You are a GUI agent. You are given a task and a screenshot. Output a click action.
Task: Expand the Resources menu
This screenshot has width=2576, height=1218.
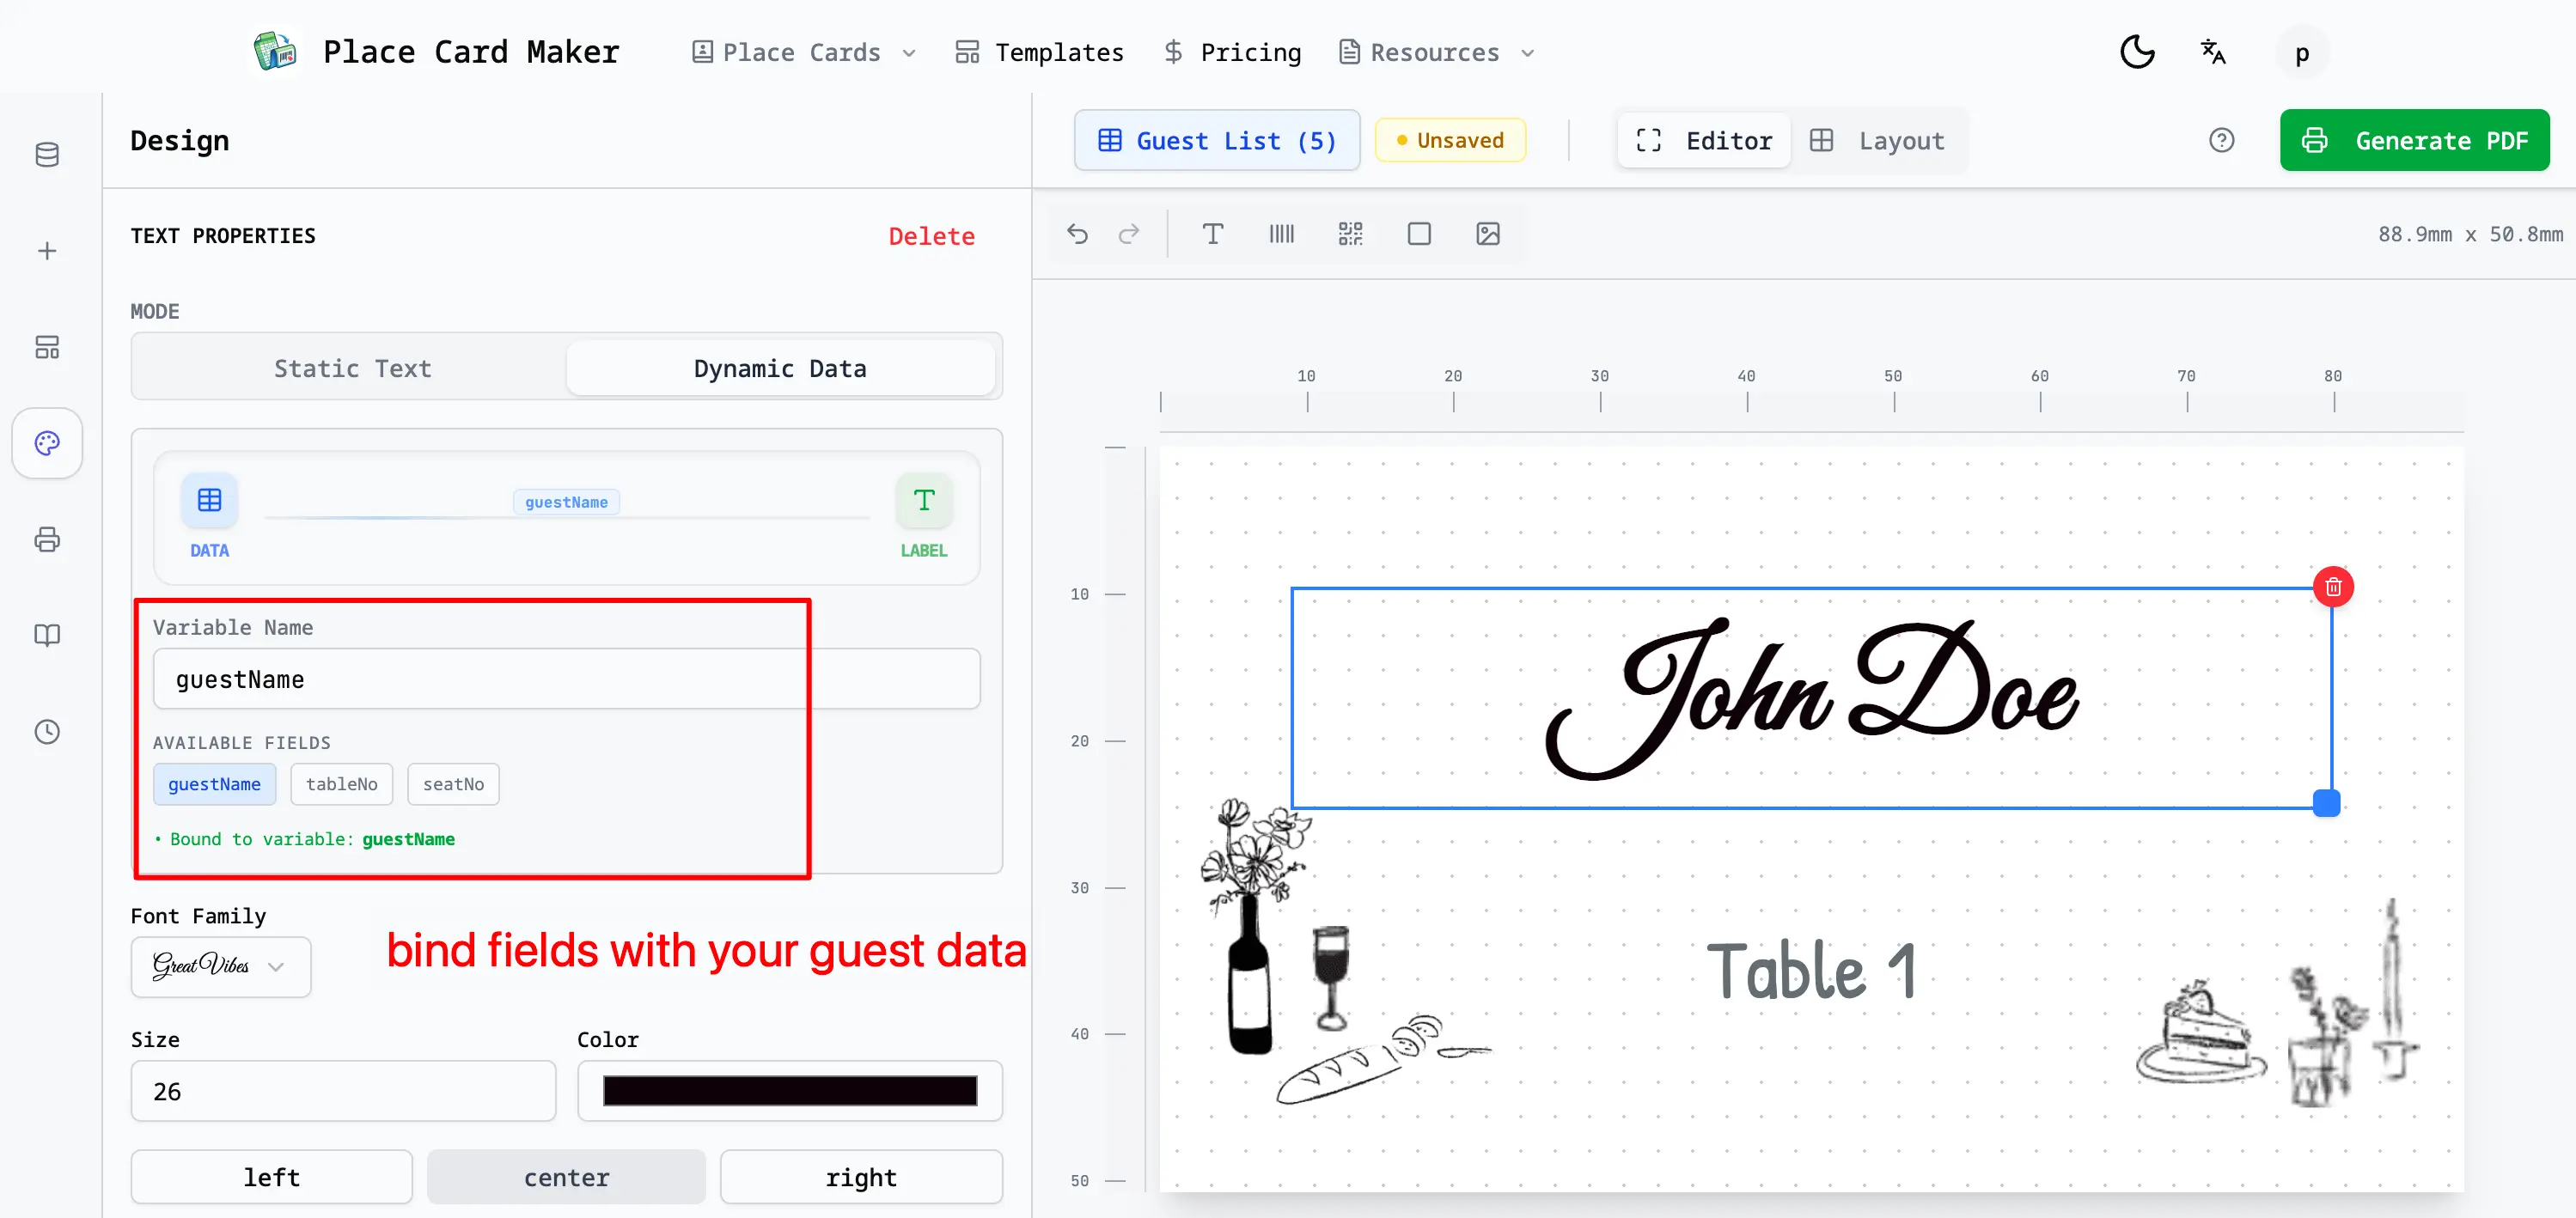click(1436, 52)
